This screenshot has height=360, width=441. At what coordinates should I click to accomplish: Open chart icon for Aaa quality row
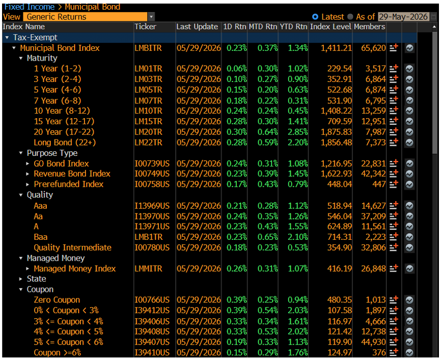[409, 206]
